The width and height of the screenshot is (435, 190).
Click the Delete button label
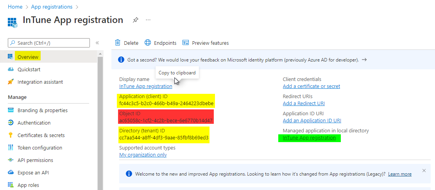click(x=131, y=43)
